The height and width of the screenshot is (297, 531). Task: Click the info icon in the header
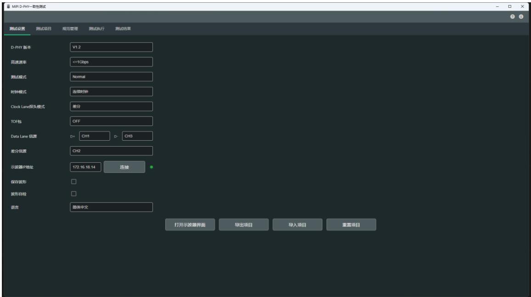pos(521,16)
